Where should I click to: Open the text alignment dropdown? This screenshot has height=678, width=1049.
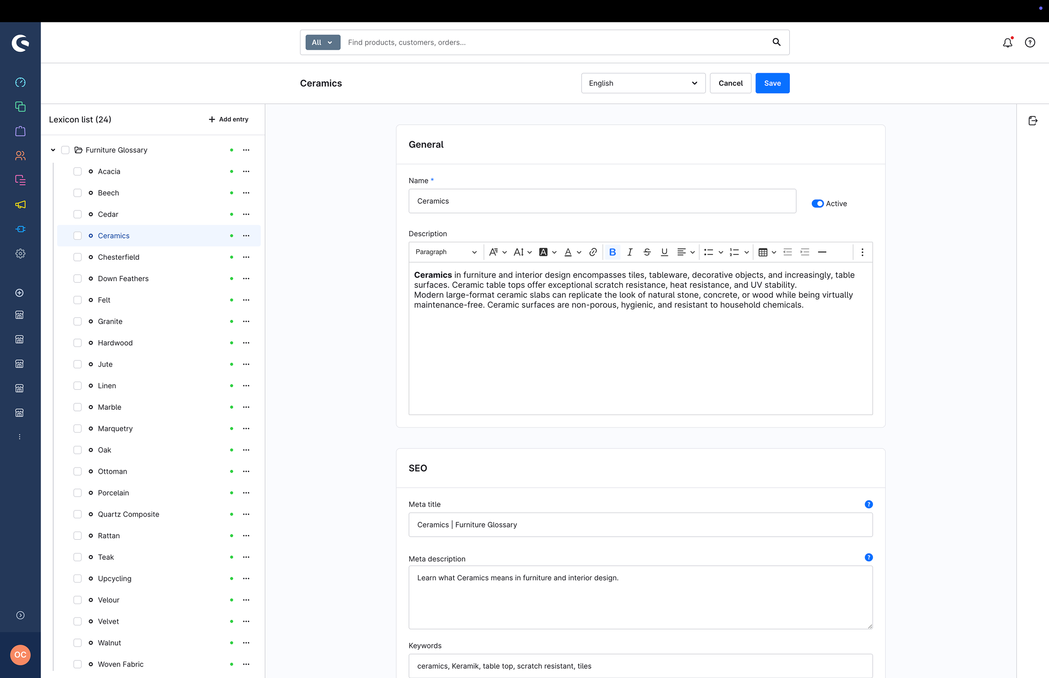(x=685, y=252)
